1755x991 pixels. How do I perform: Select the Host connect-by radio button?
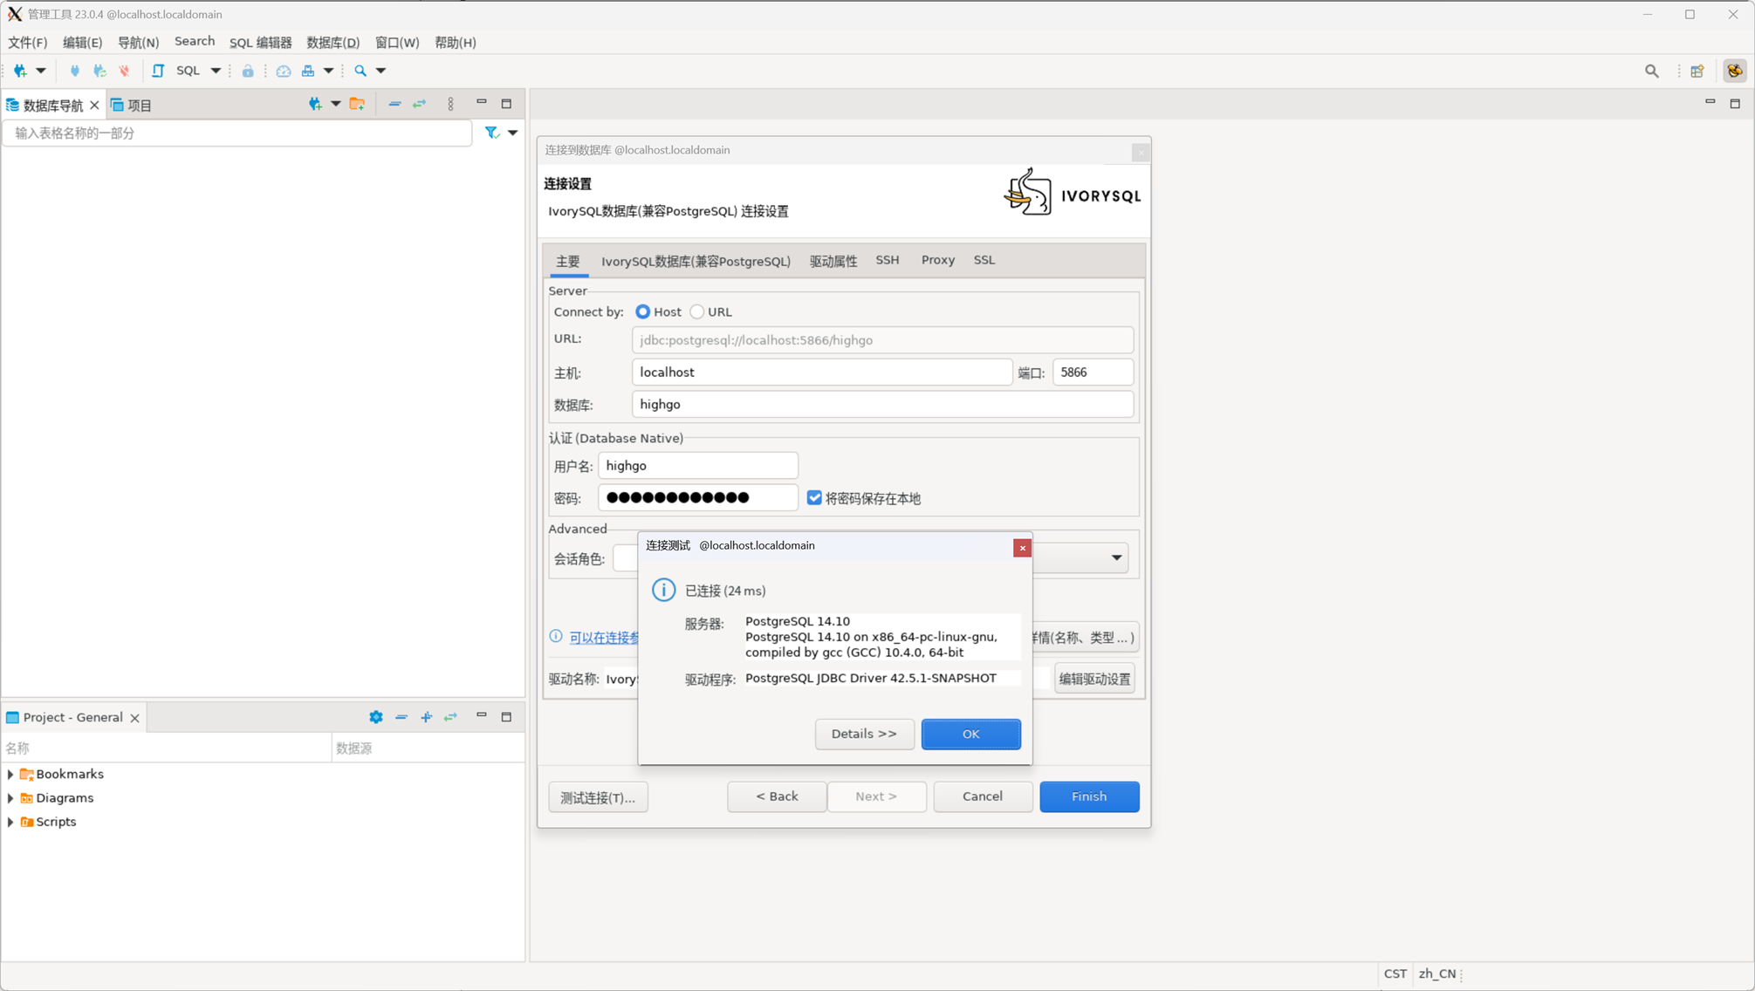tap(642, 311)
